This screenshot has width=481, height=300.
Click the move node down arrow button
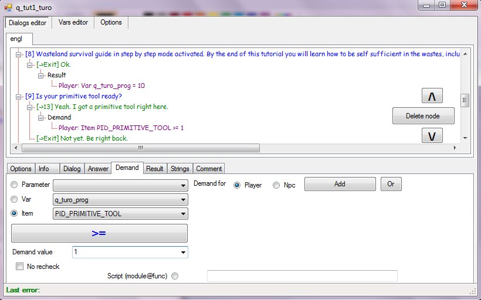click(432, 136)
